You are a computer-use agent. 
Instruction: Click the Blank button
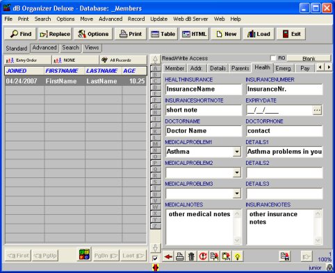coord(309,58)
